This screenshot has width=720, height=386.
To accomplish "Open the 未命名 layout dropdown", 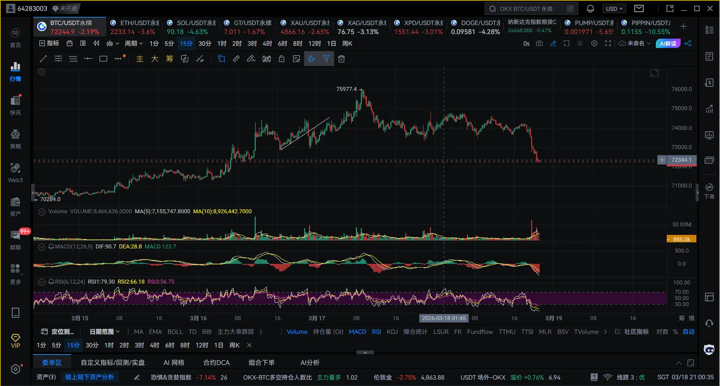I will coord(635,43).
